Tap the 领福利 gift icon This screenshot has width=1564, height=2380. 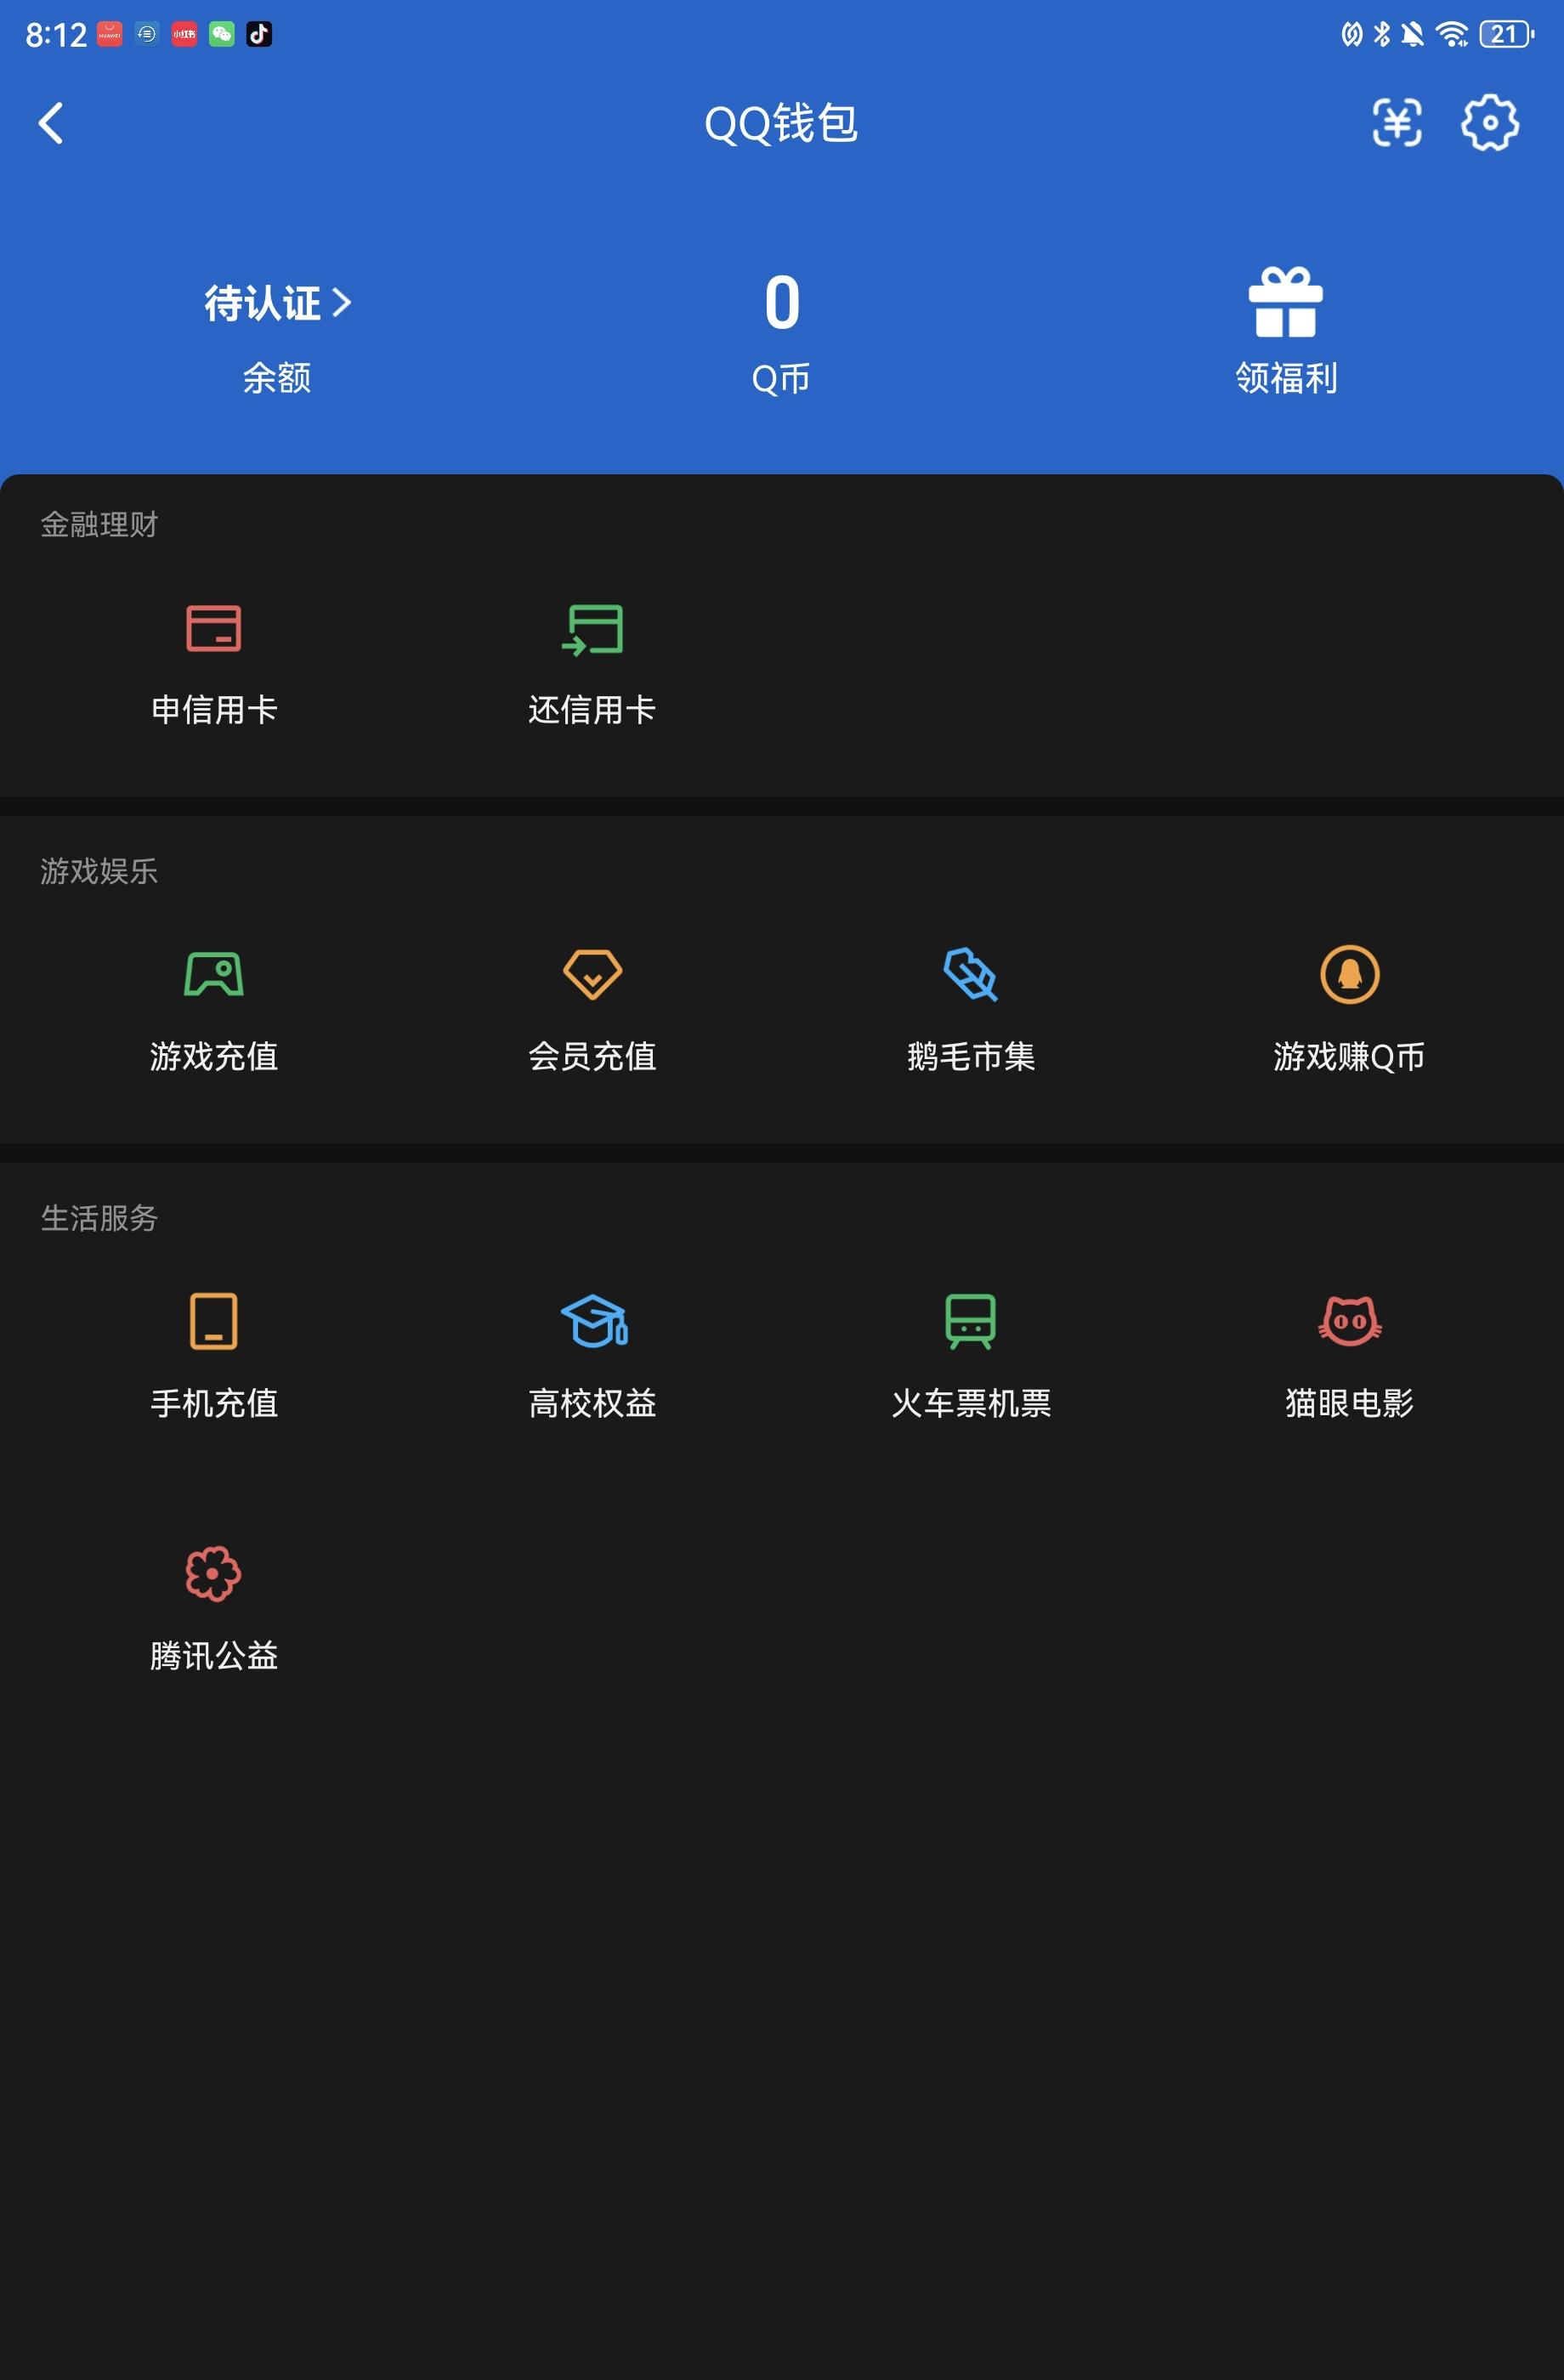coord(1286,302)
